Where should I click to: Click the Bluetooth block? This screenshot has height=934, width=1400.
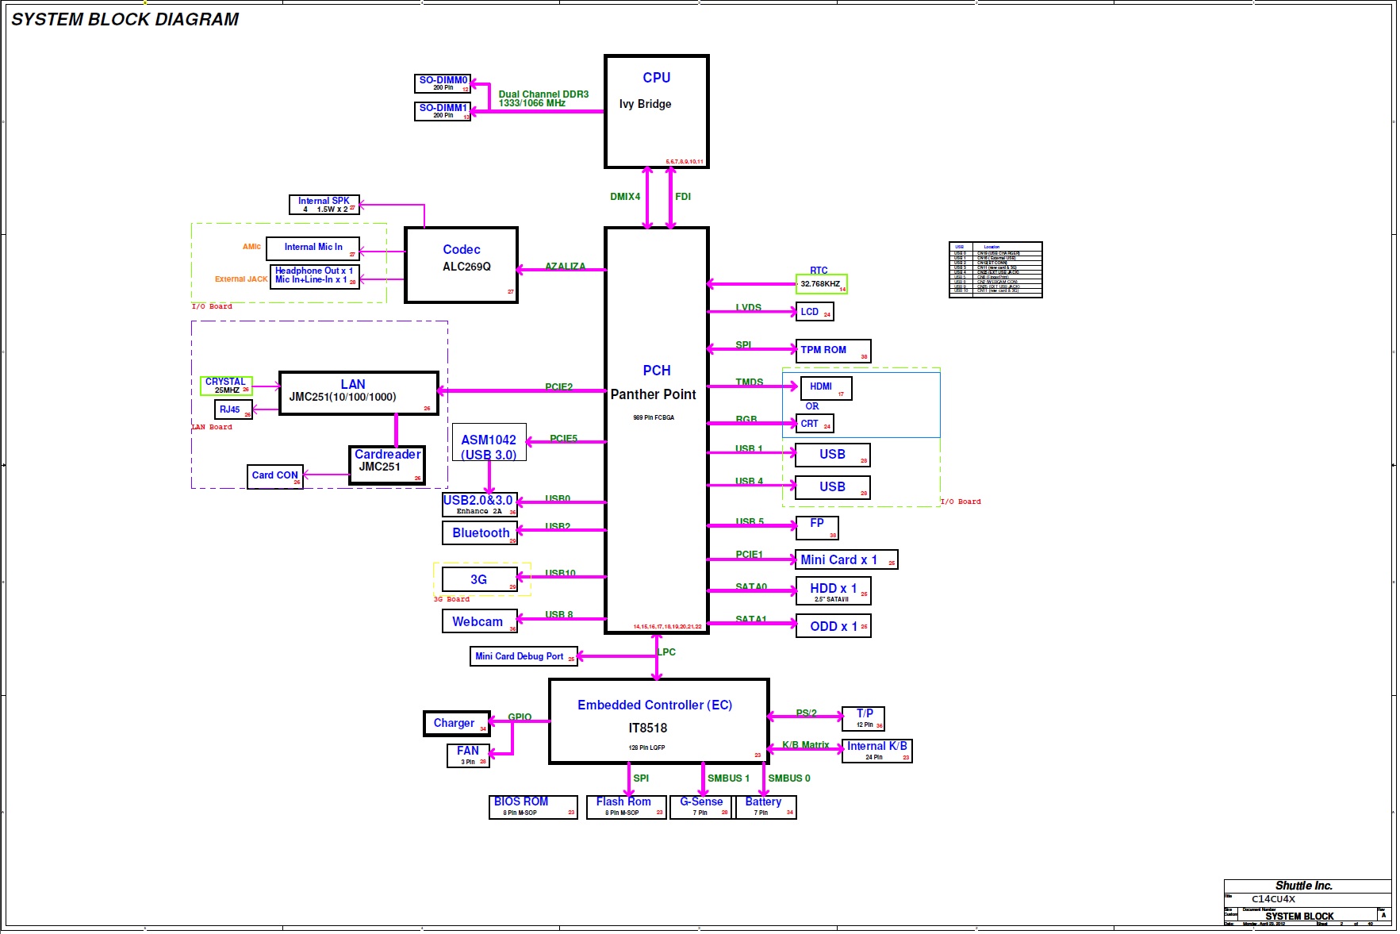pos(480,532)
